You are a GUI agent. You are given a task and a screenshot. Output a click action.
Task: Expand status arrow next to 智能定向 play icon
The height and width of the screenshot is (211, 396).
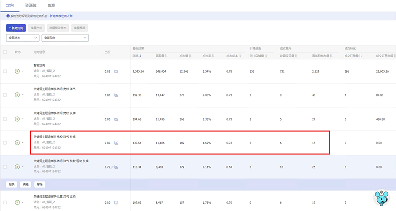pyautogui.click(x=23, y=72)
